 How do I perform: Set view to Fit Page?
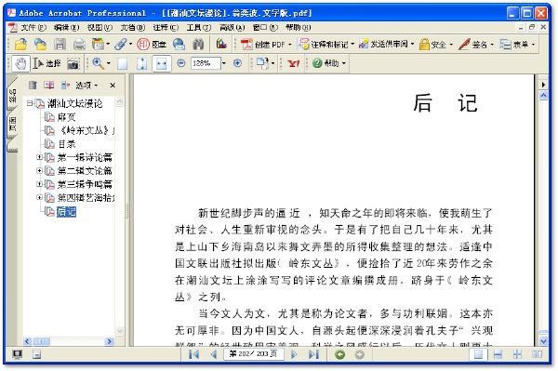click(142, 63)
